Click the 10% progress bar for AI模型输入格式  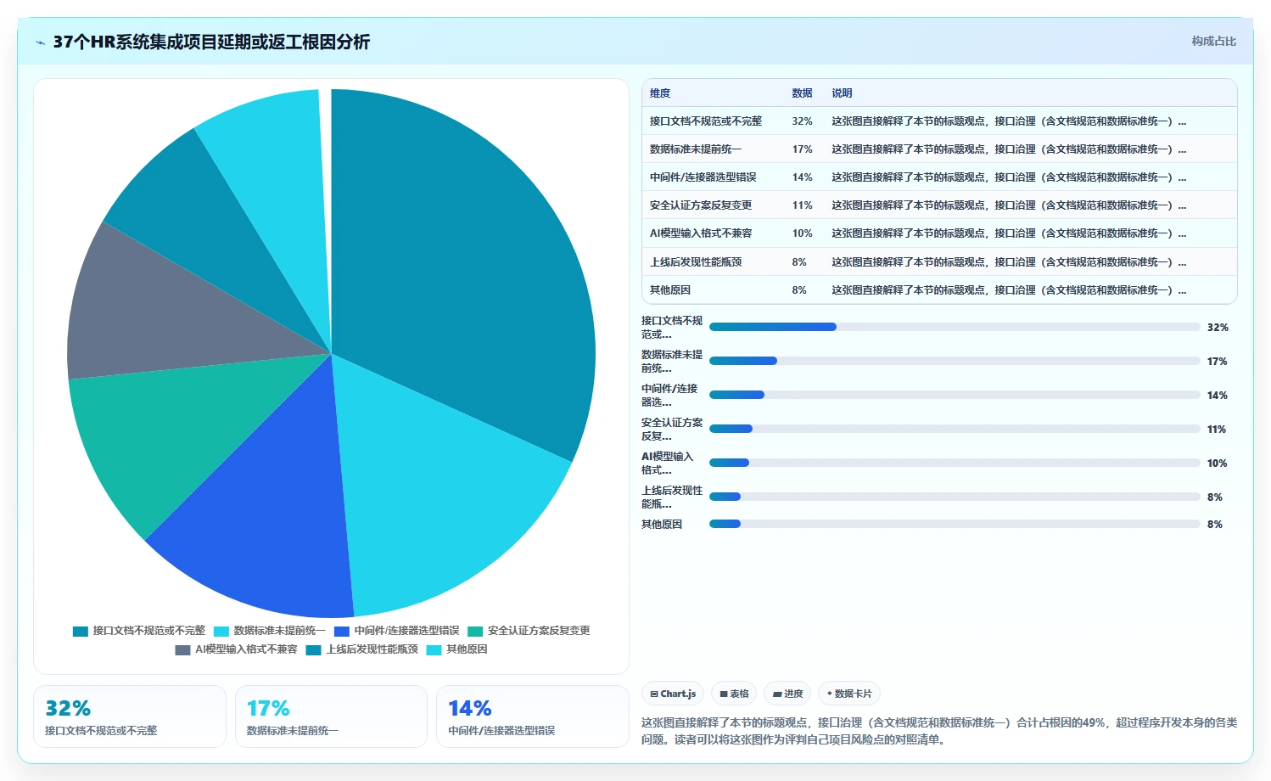(x=955, y=463)
